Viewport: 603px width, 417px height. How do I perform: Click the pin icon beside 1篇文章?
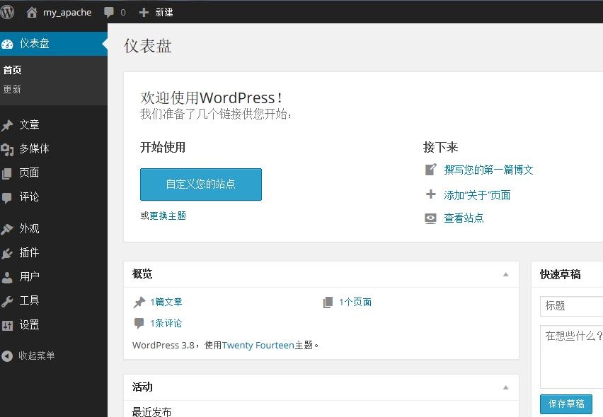pyautogui.click(x=139, y=303)
